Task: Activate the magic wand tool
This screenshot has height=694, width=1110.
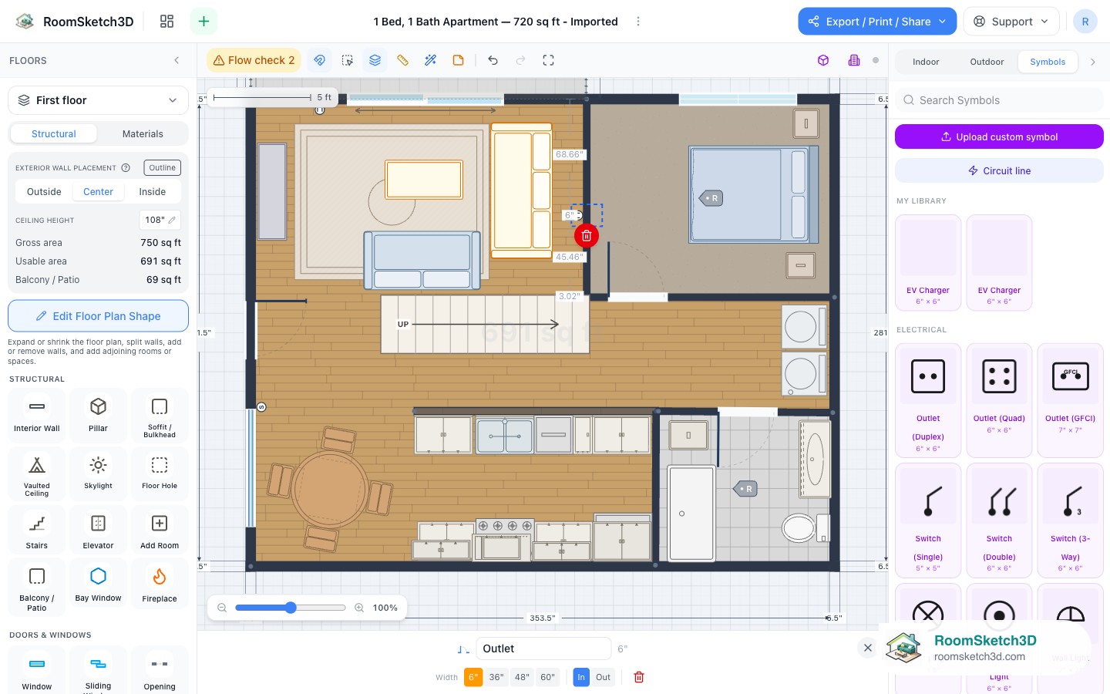Action: 430,60
